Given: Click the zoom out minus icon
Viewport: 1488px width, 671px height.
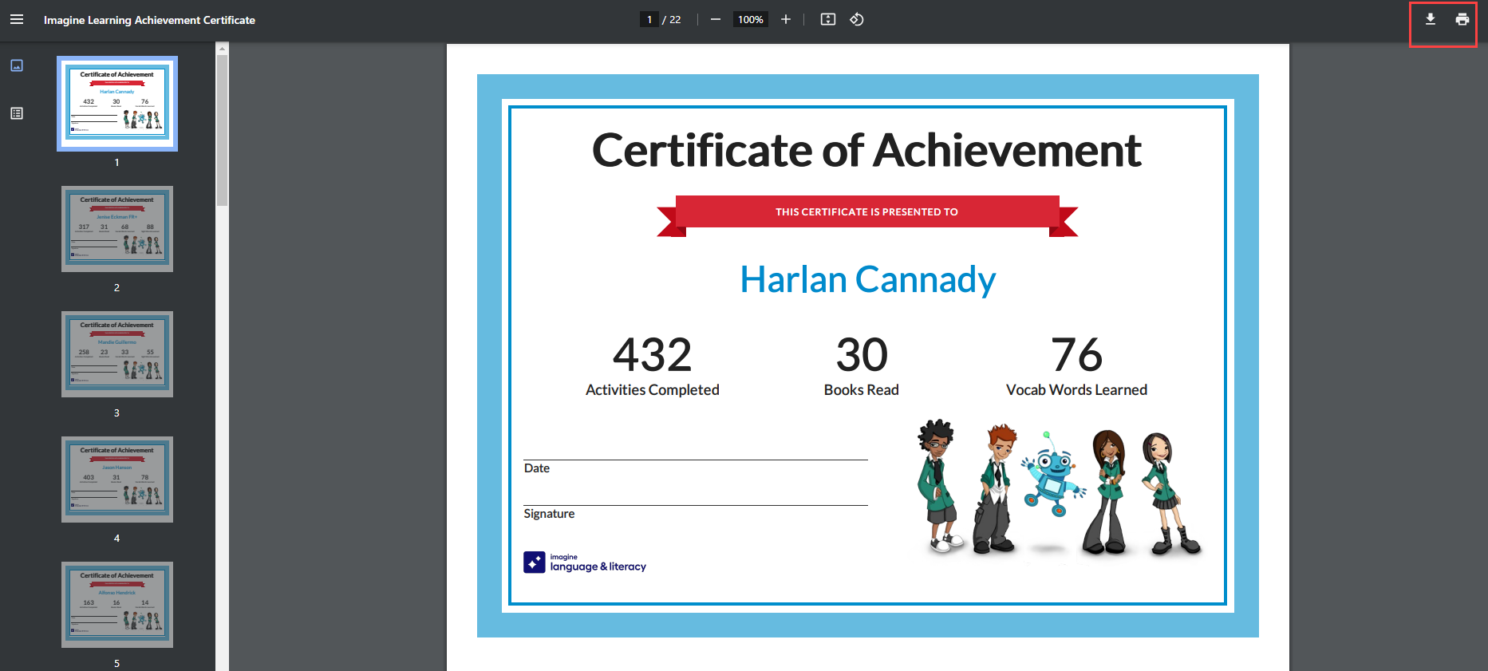Looking at the screenshot, I should point(716,20).
